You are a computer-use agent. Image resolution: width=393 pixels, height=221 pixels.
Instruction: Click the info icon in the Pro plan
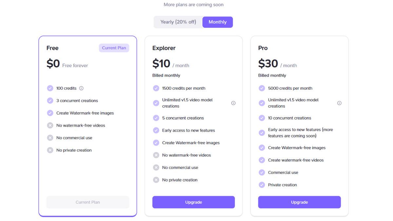click(x=339, y=103)
